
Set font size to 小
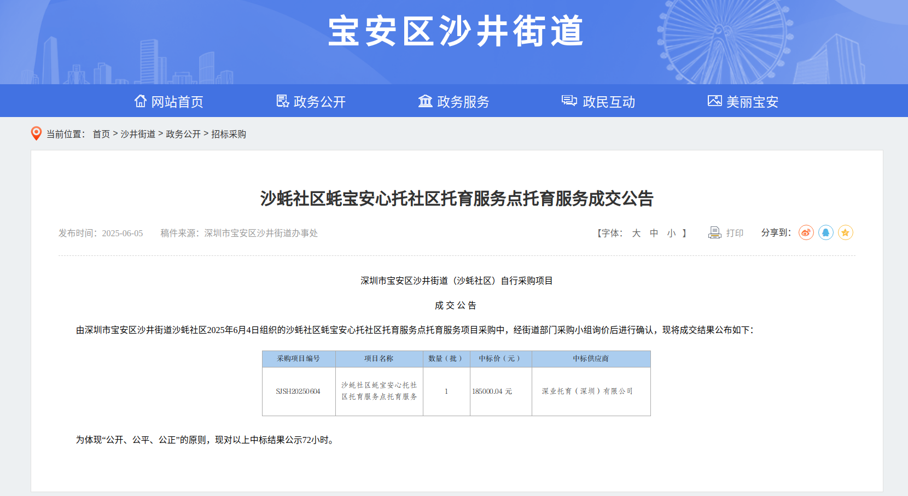(x=671, y=234)
